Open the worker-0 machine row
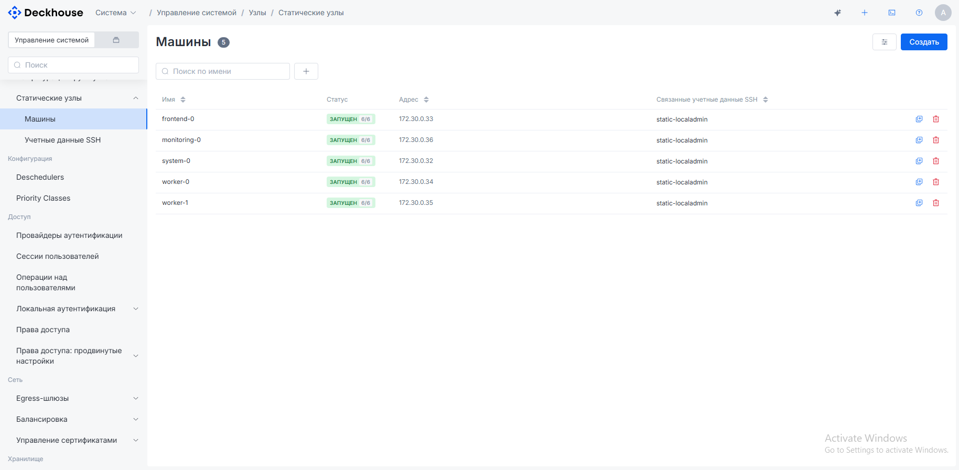 (552, 182)
